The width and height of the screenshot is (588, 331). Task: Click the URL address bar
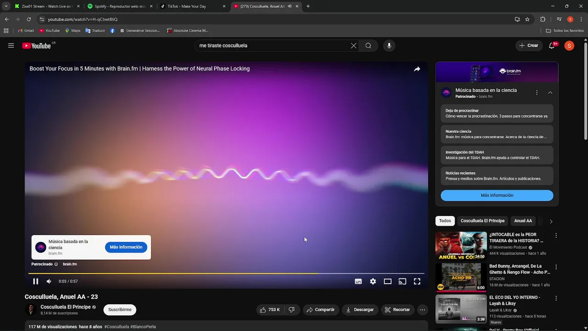(x=276, y=19)
